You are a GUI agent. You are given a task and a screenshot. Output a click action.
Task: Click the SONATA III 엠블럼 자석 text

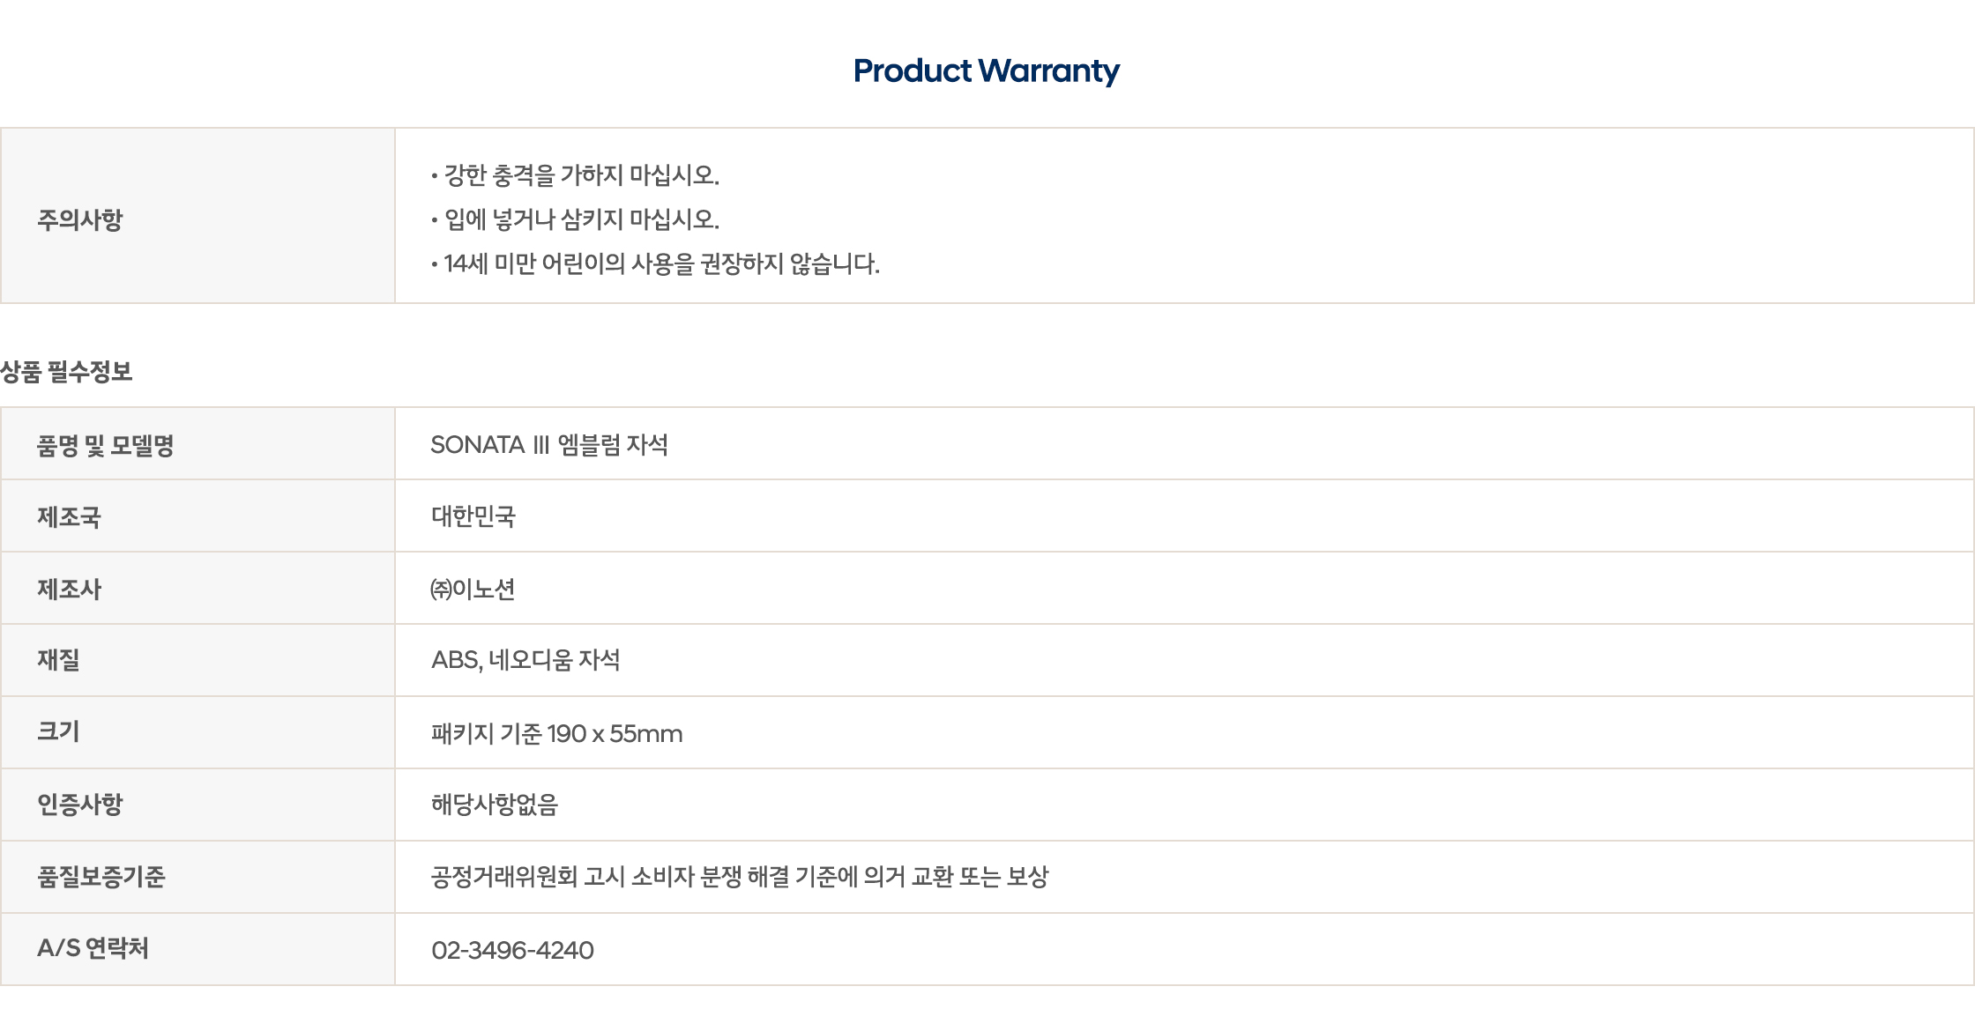coord(548,445)
